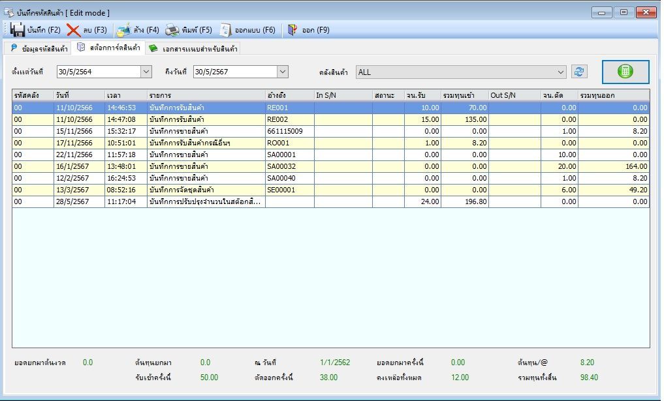This screenshot has width=664, height=401.
Task: Click the description column header
Action: [x=206, y=96]
